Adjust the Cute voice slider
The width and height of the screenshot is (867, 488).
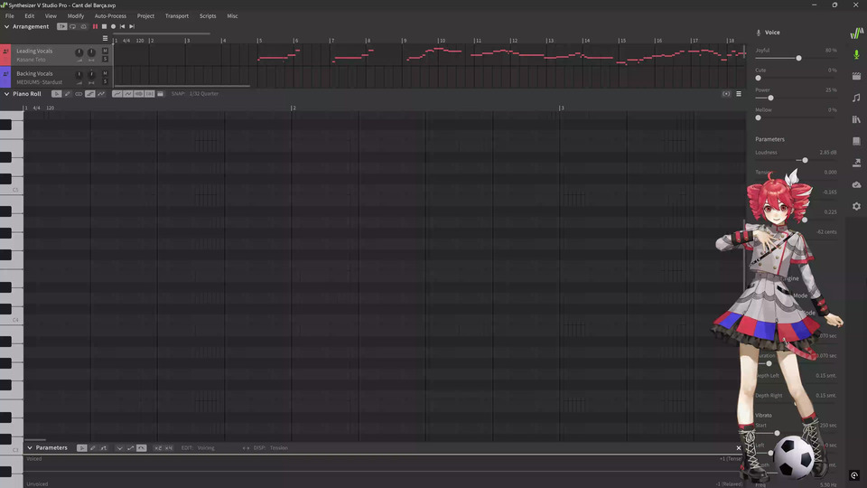[x=758, y=78]
